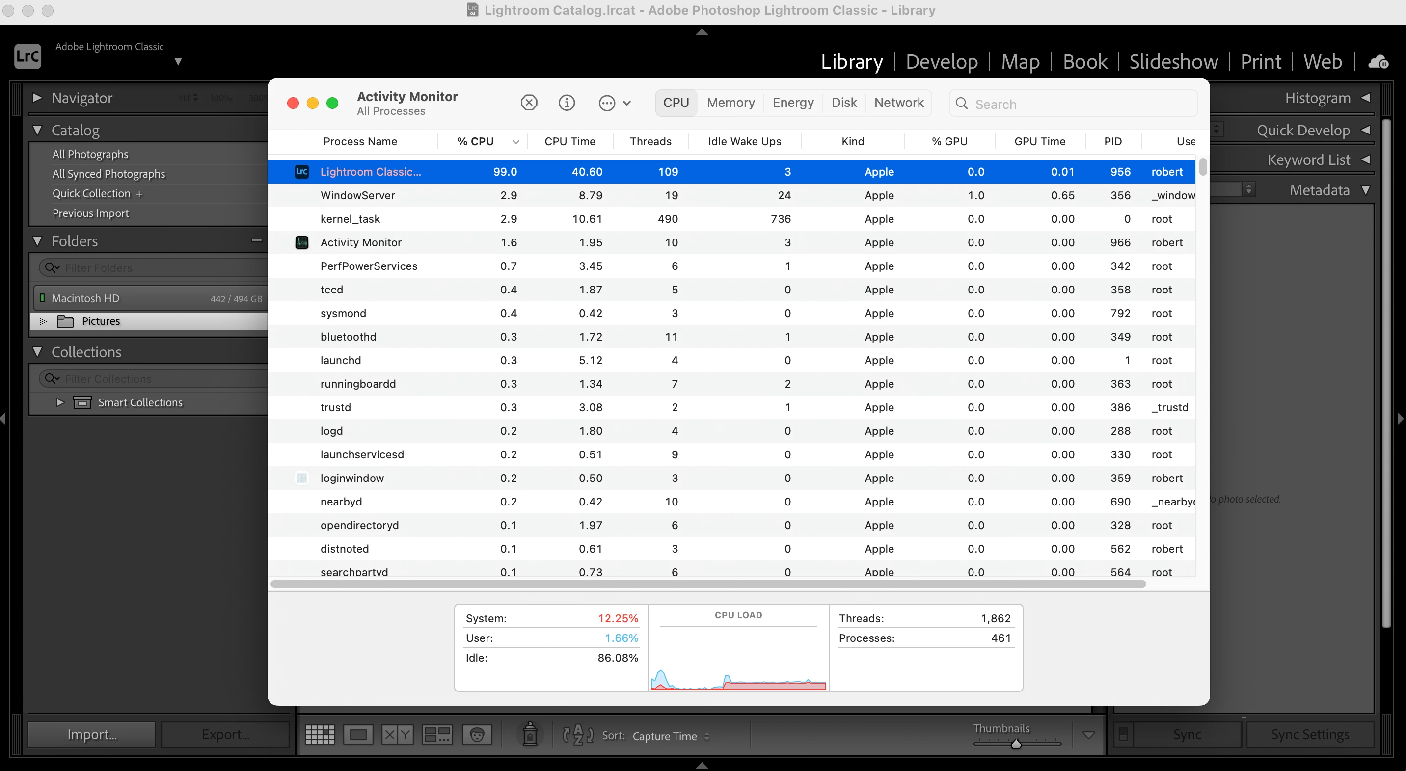Image resolution: width=1406 pixels, height=771 pixels.
Task: Collapse the Catalog panel
Action: tap(37, 131)
